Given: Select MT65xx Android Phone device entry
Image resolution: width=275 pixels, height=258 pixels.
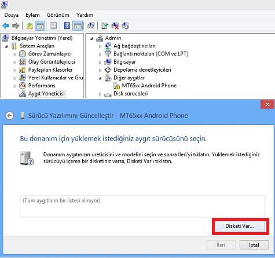Looking at the screenshot, I should (x=149, y=86).
